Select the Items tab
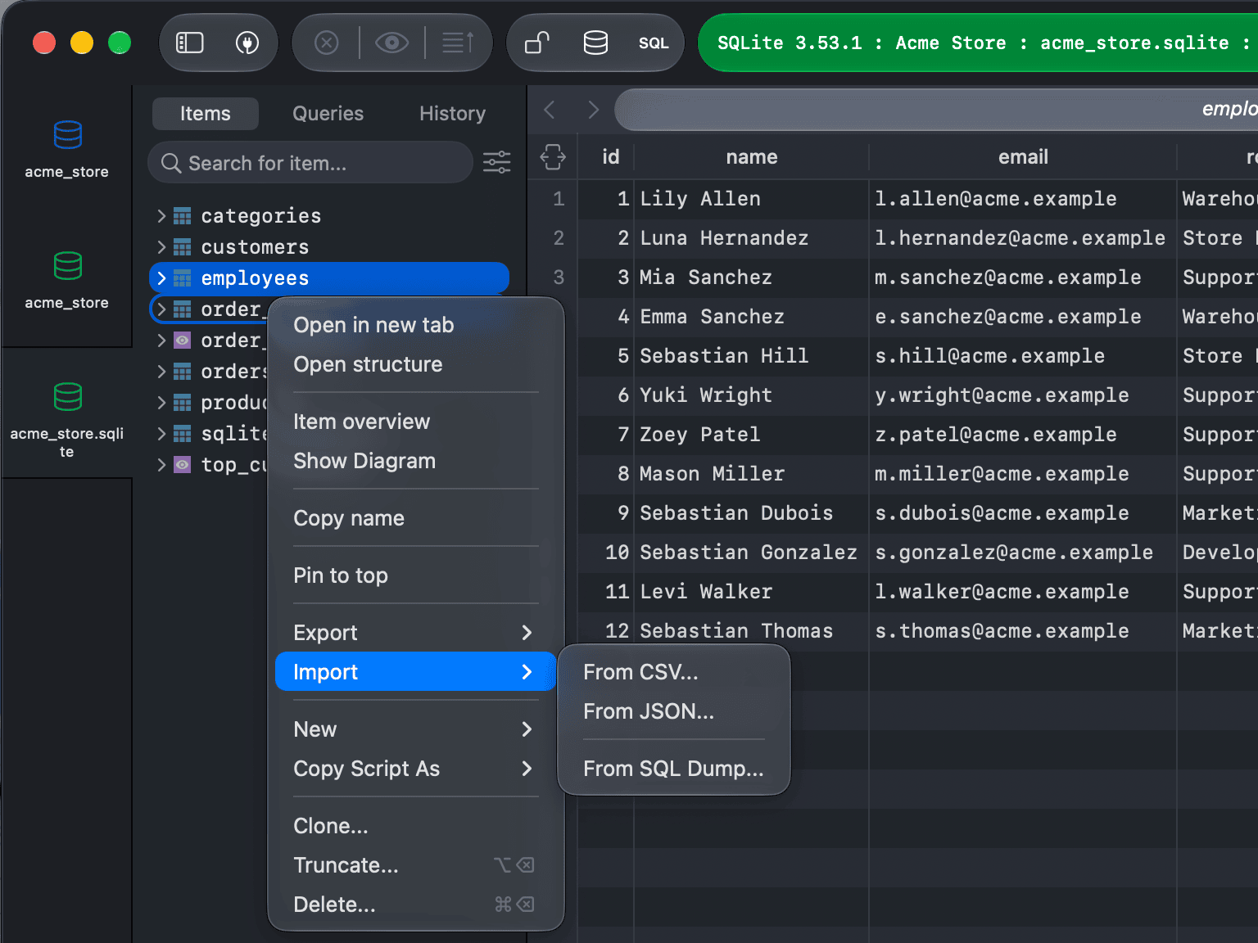The width and height of the screenshot is (1258, 943). (206, 114)
